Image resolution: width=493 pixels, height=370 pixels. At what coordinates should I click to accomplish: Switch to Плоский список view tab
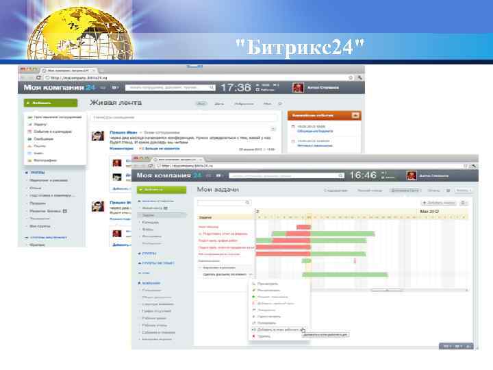tap(370, 190)
